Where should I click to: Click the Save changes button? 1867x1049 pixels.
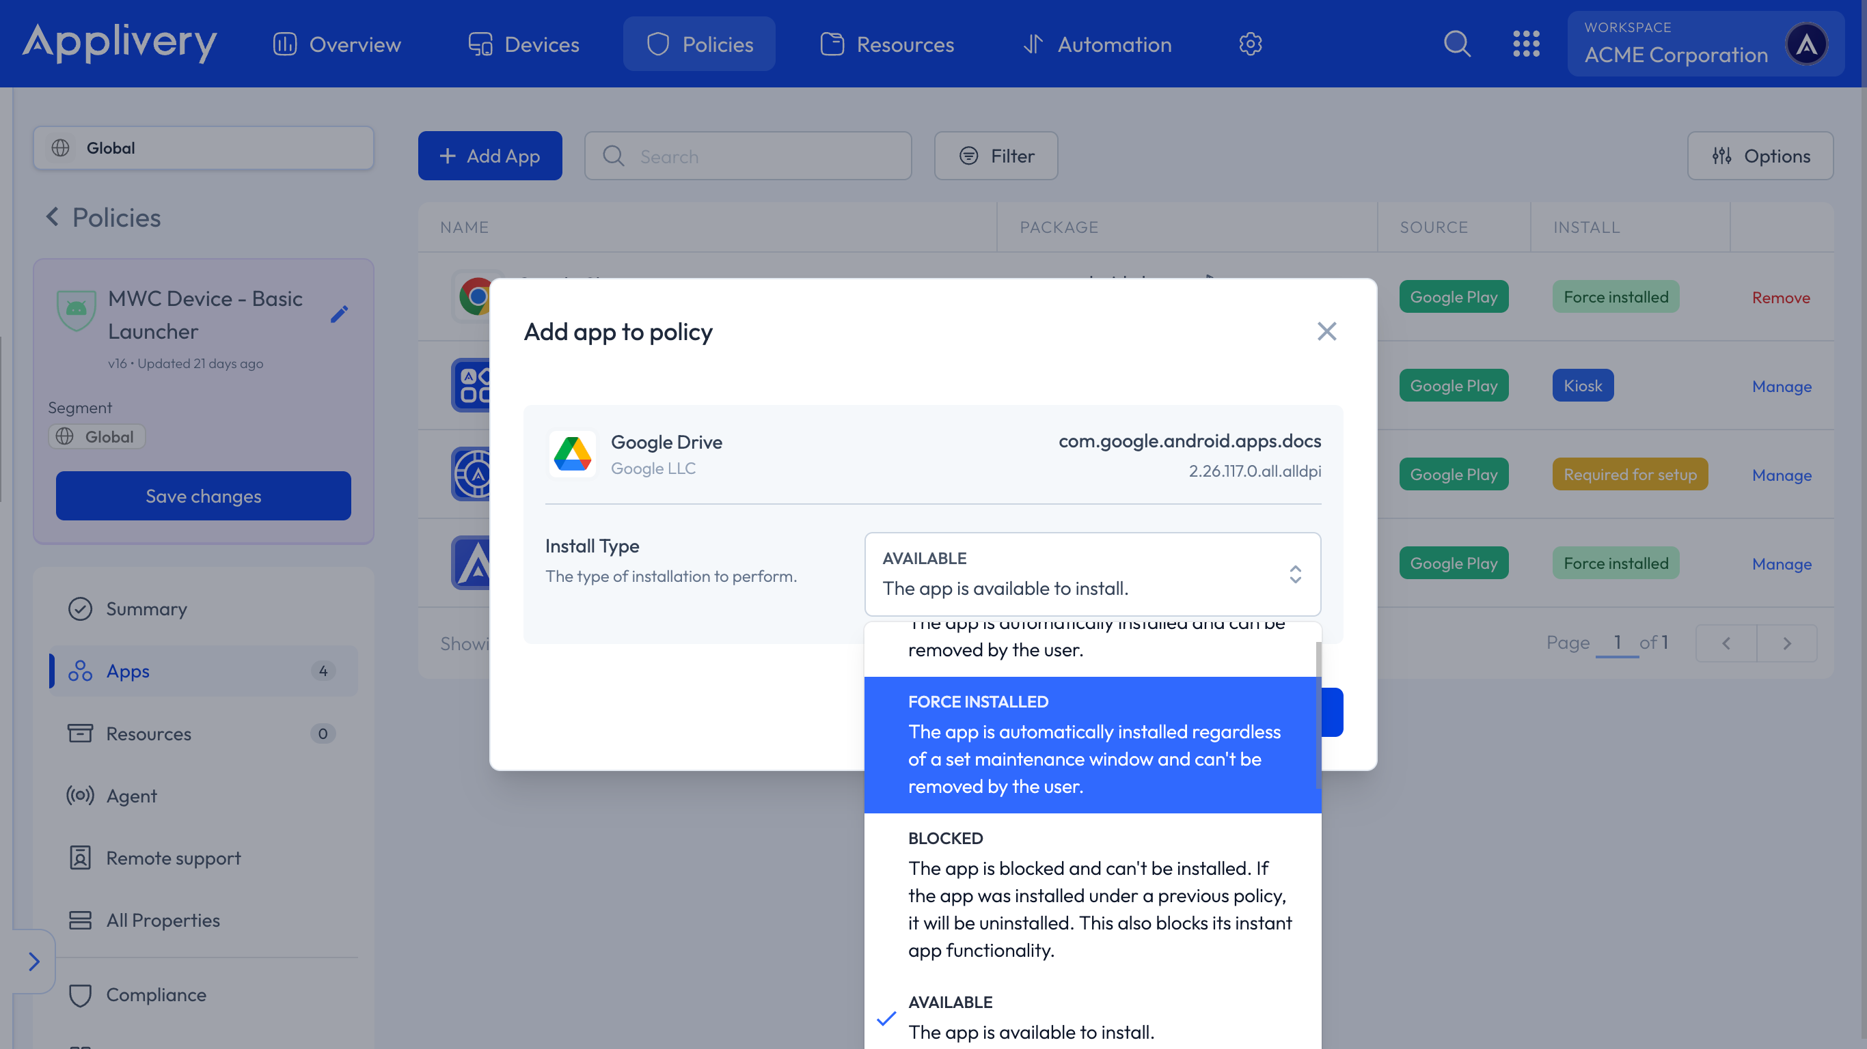(x=203, y=496)
